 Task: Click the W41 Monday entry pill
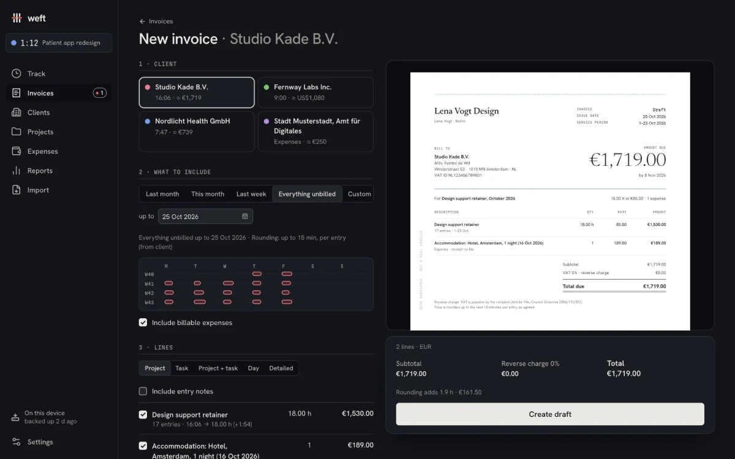pos(168,283)
